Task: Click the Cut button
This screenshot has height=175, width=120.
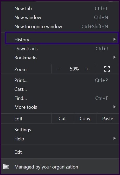Action: [x=62, y=119]
